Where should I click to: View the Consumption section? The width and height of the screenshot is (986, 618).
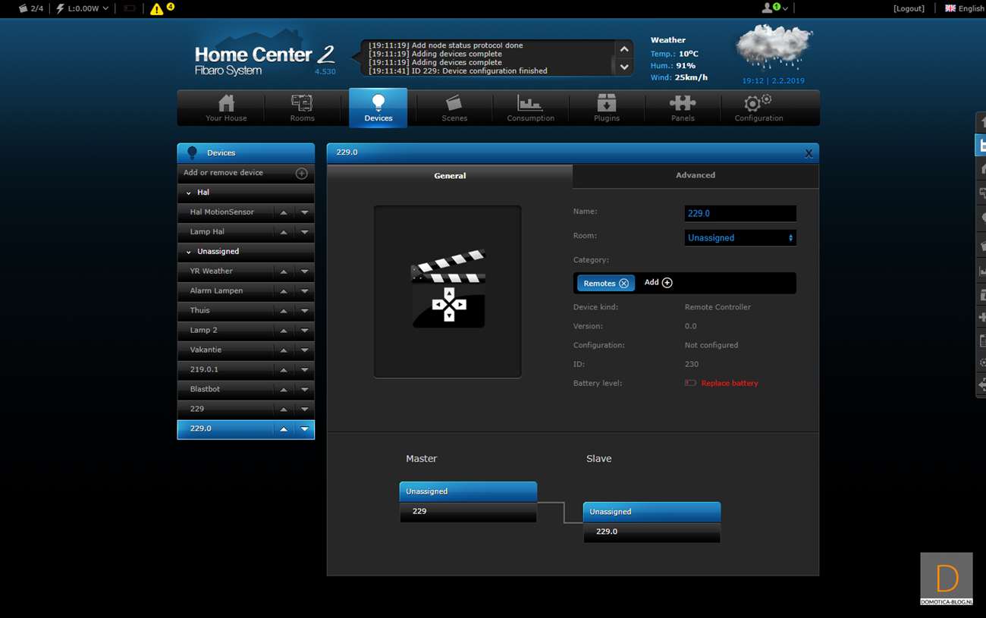[530, 108]
